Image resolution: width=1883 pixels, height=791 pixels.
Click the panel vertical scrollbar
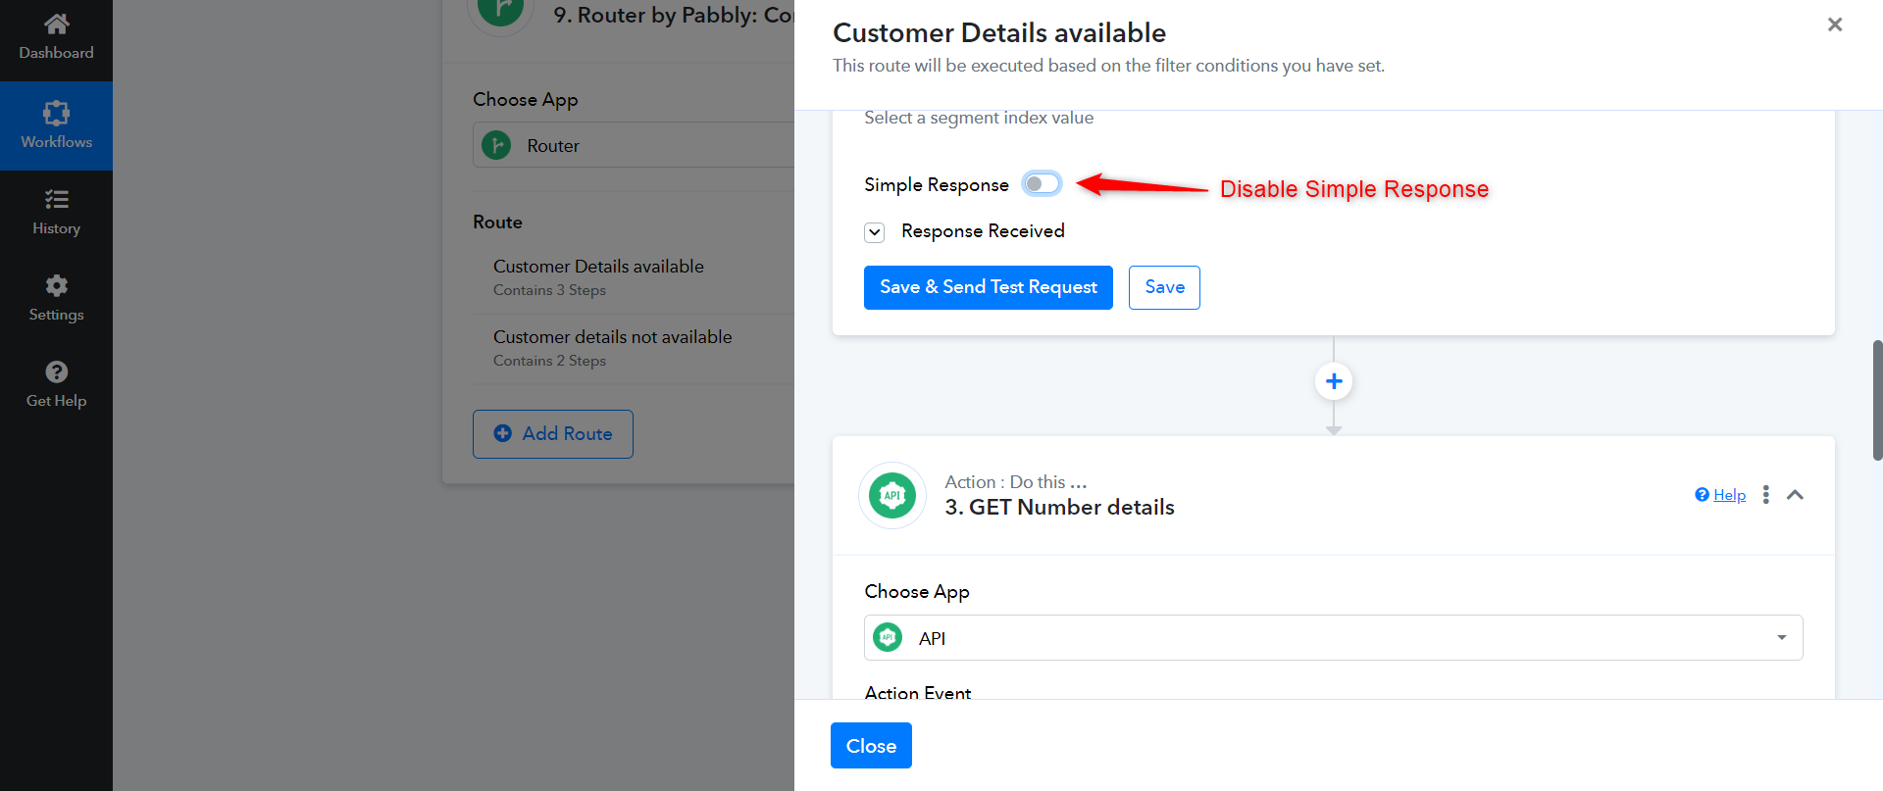point(1877,400)
